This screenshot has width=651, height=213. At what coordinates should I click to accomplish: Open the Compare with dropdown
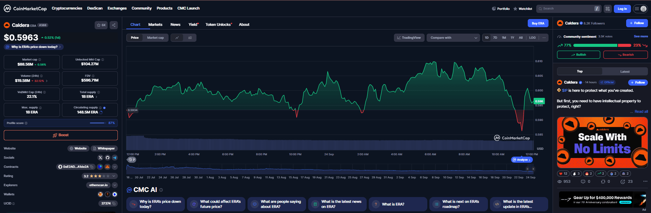pos(453,38)
